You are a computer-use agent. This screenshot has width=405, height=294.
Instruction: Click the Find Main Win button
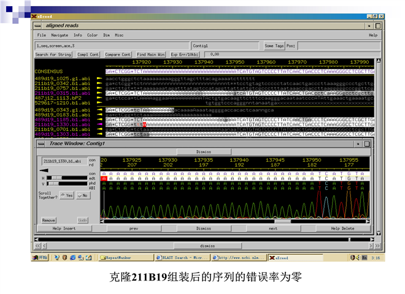click(150, 55)
